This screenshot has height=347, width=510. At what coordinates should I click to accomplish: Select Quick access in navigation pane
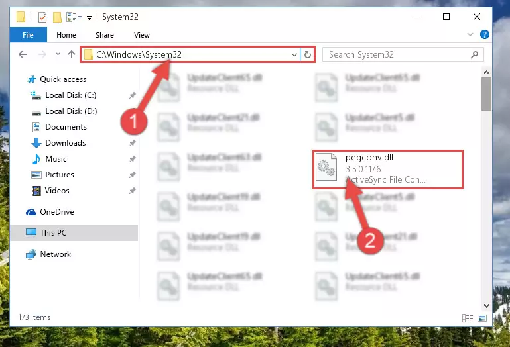(x=63, y=79)
